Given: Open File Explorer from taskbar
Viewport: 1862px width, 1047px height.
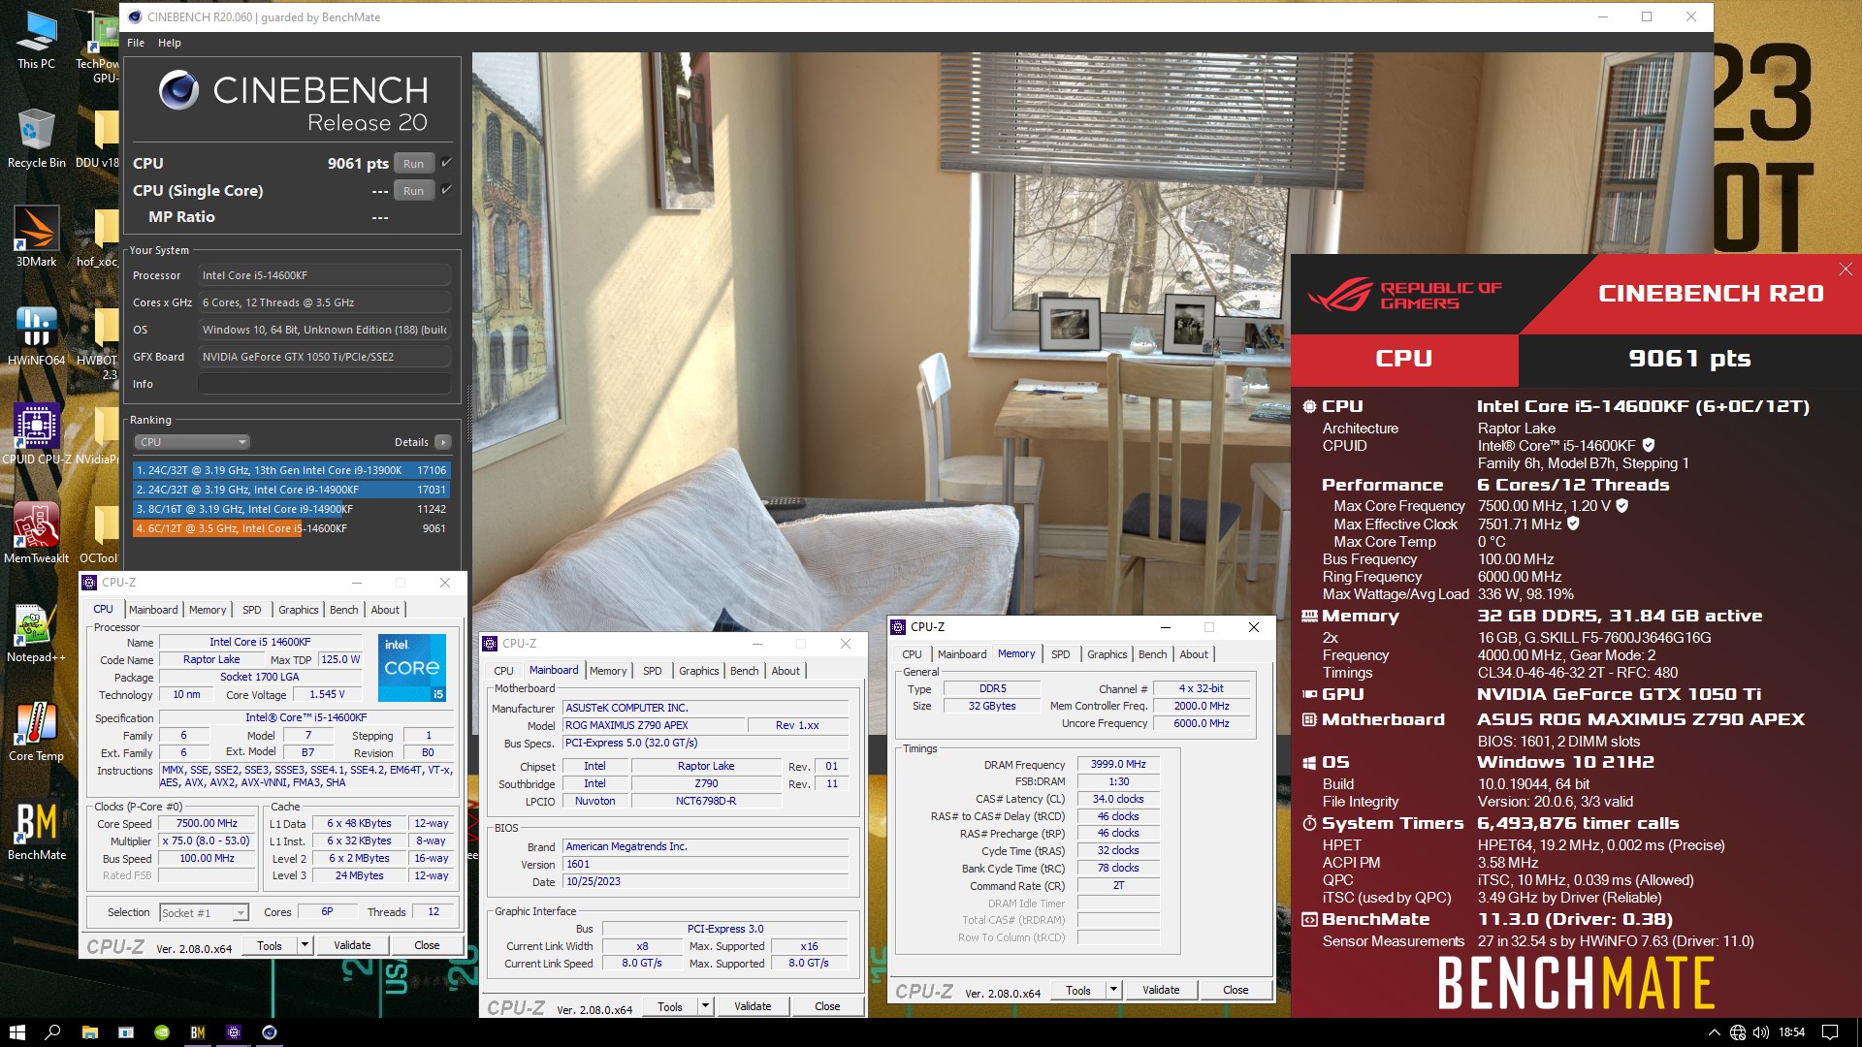Looking at the screenshot, I should click(89, 1032).
